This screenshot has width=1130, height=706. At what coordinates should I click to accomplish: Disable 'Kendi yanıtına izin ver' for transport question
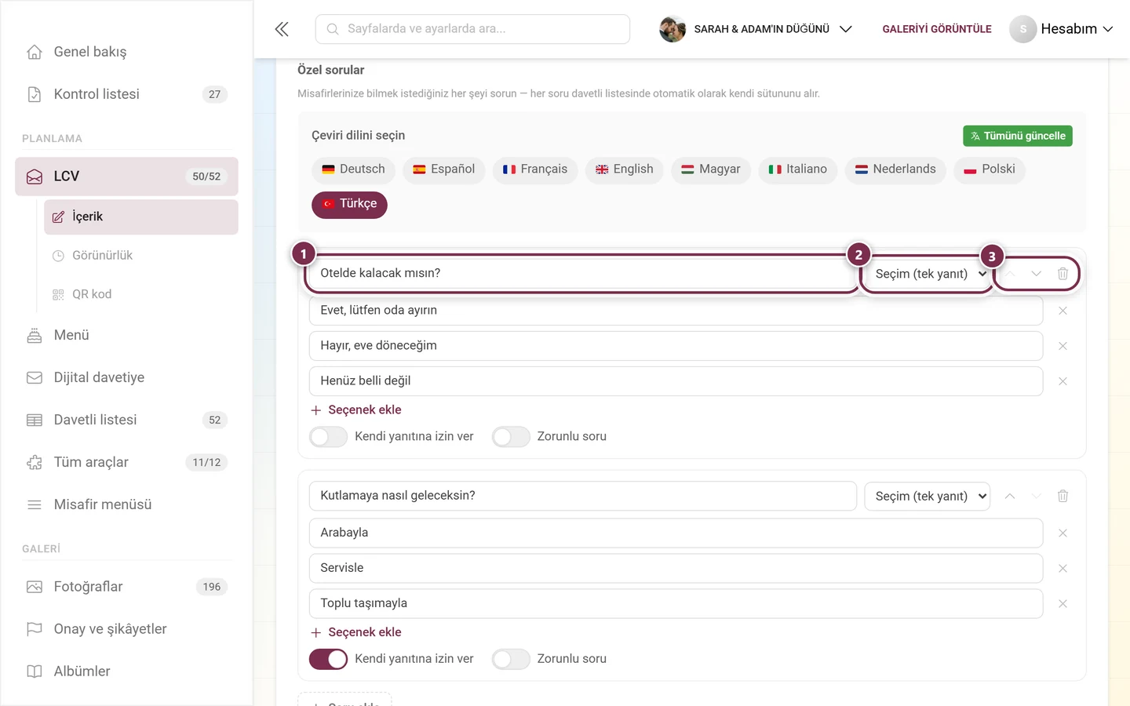point(328,659)
